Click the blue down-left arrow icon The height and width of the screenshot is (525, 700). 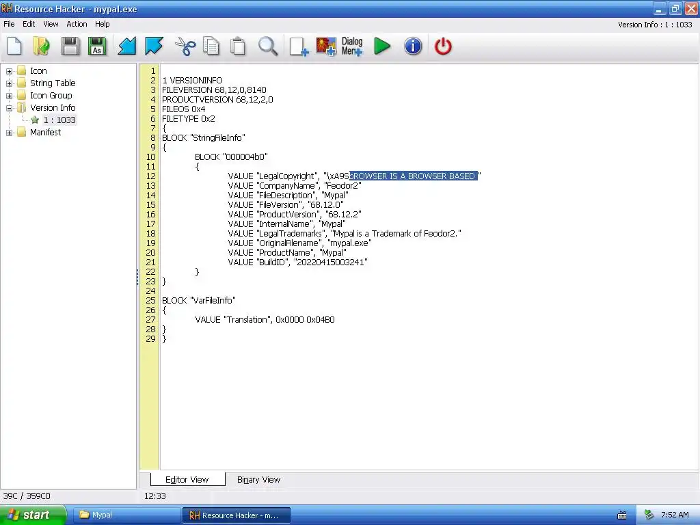click(x=126, y=46)
